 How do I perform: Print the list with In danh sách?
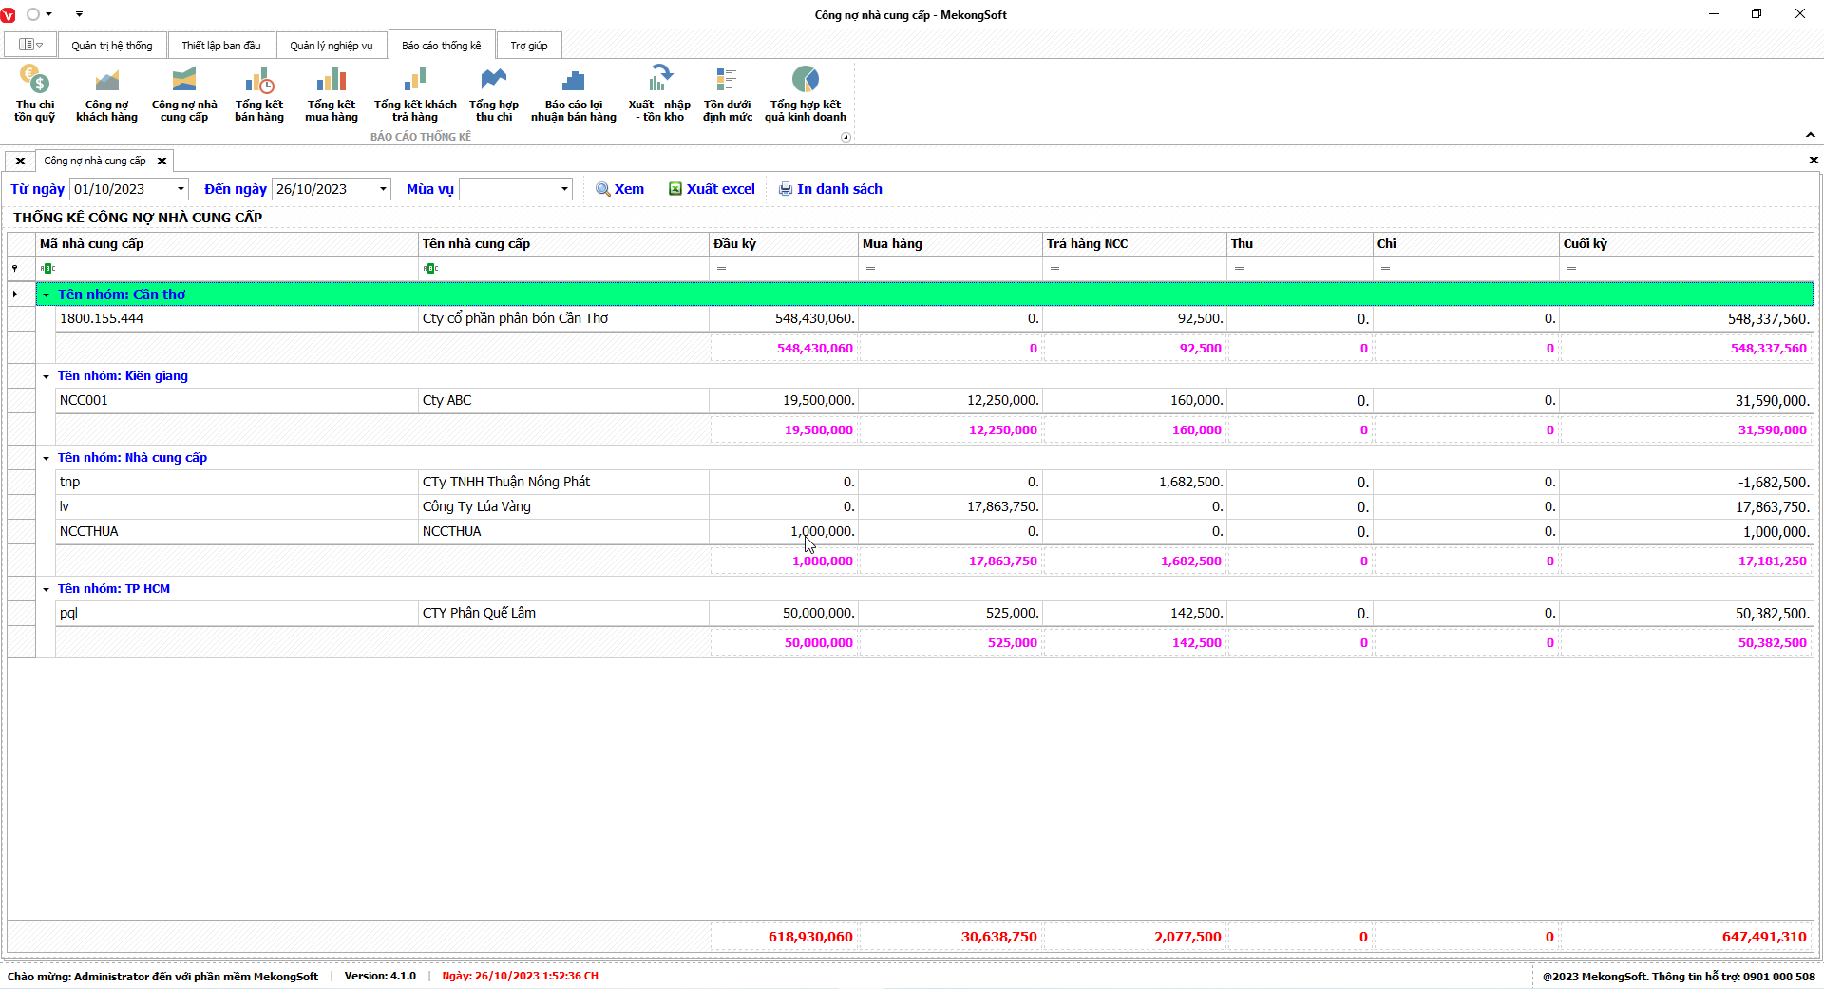tap(830, 189)
